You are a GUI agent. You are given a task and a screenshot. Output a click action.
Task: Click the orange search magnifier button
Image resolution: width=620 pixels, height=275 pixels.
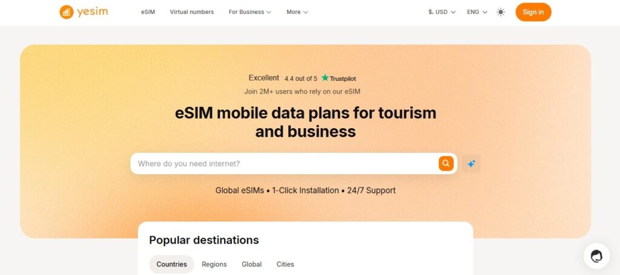446,163
